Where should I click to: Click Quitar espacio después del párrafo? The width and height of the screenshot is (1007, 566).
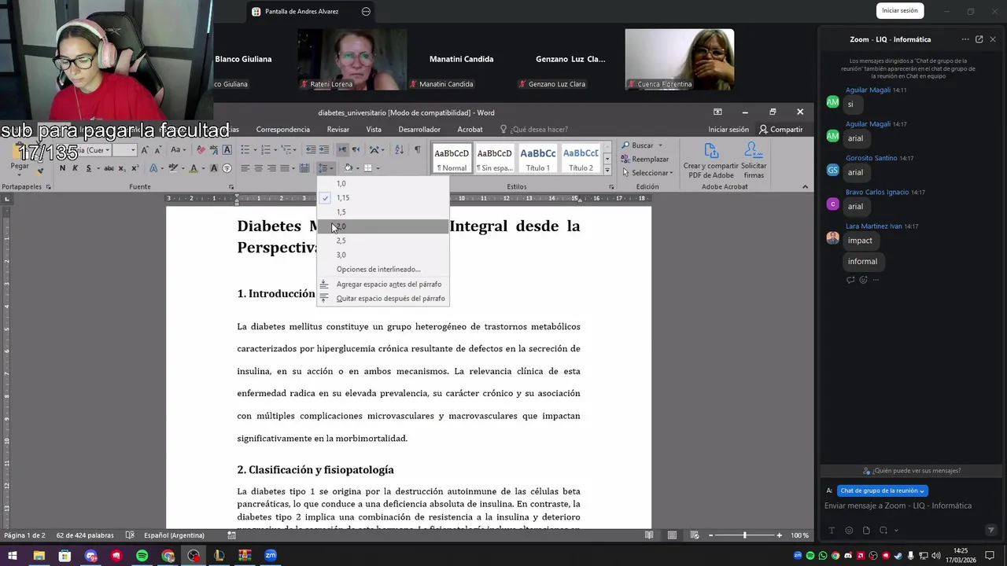383,299
